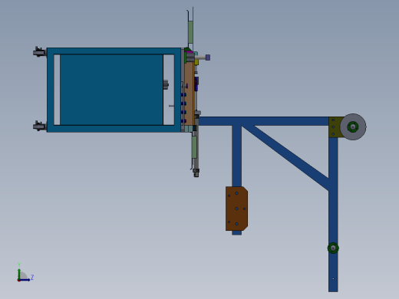This screenshot has height=299, width=399.
Task: Select the upper caster wheel on the teal frame
Action: click(x=39, y=52)
